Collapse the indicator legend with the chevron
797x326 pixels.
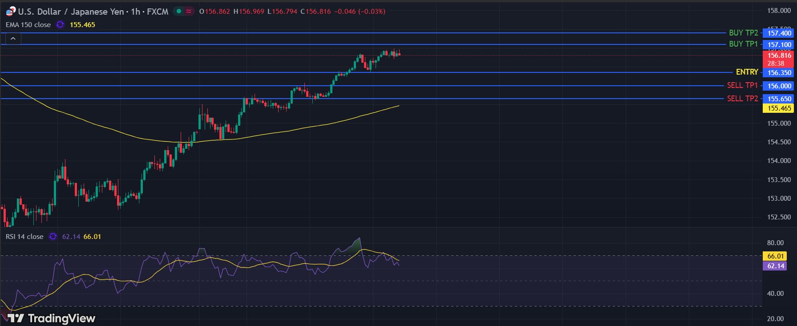click(x=13, y=39)
